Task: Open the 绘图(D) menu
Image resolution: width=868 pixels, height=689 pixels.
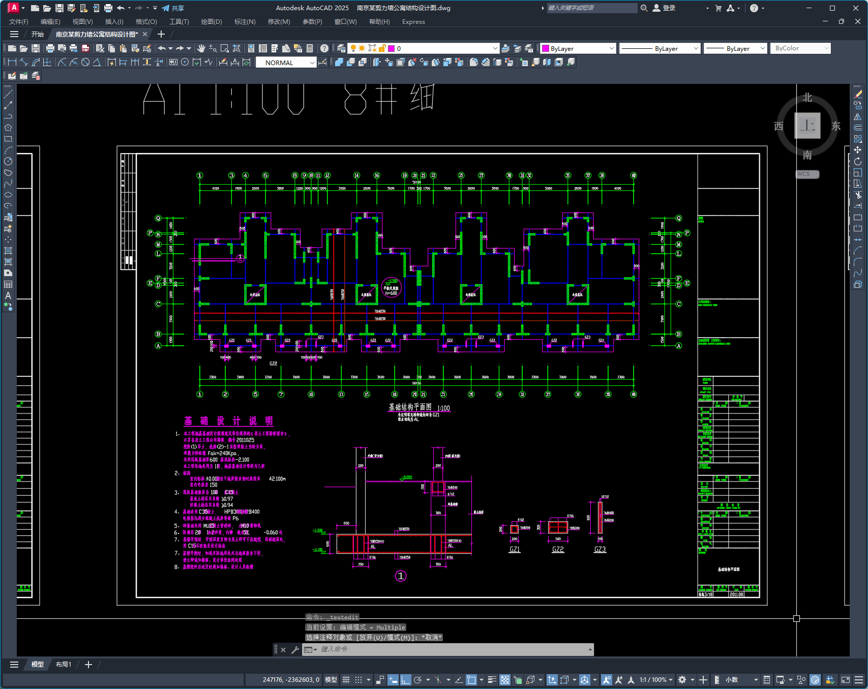Action: (x=212, y=22)
